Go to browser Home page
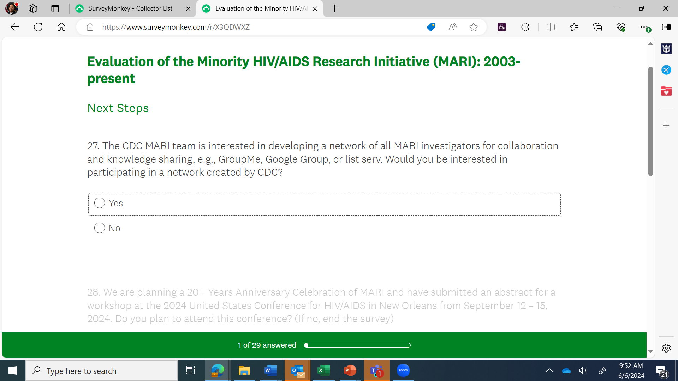The height and width of the screenshot is (381, 678). 61,27
